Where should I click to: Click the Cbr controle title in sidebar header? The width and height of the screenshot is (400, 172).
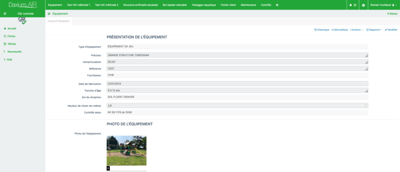25,14
